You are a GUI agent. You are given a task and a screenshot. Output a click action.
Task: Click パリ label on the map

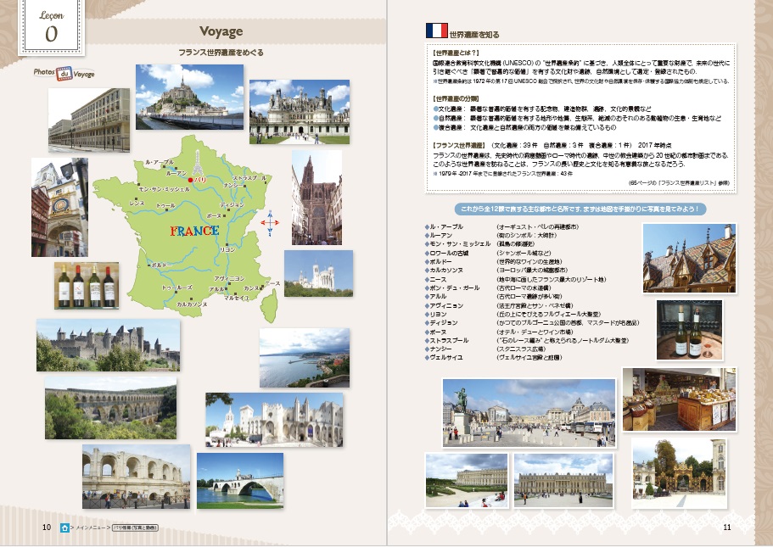pos(199,181)
